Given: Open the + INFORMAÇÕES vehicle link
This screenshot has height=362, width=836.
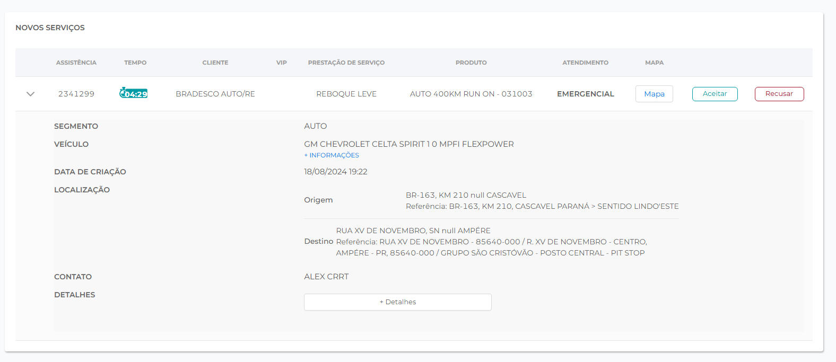Looking at the screenshot, I should [x=332, y=155].
